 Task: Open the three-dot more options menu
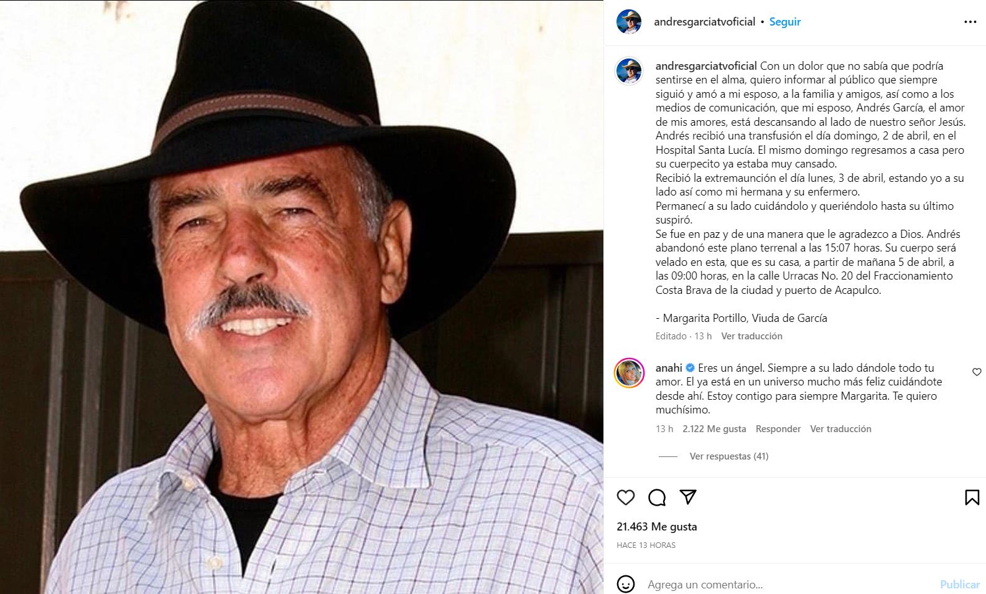pyautogui.click(x=970, y=22)
